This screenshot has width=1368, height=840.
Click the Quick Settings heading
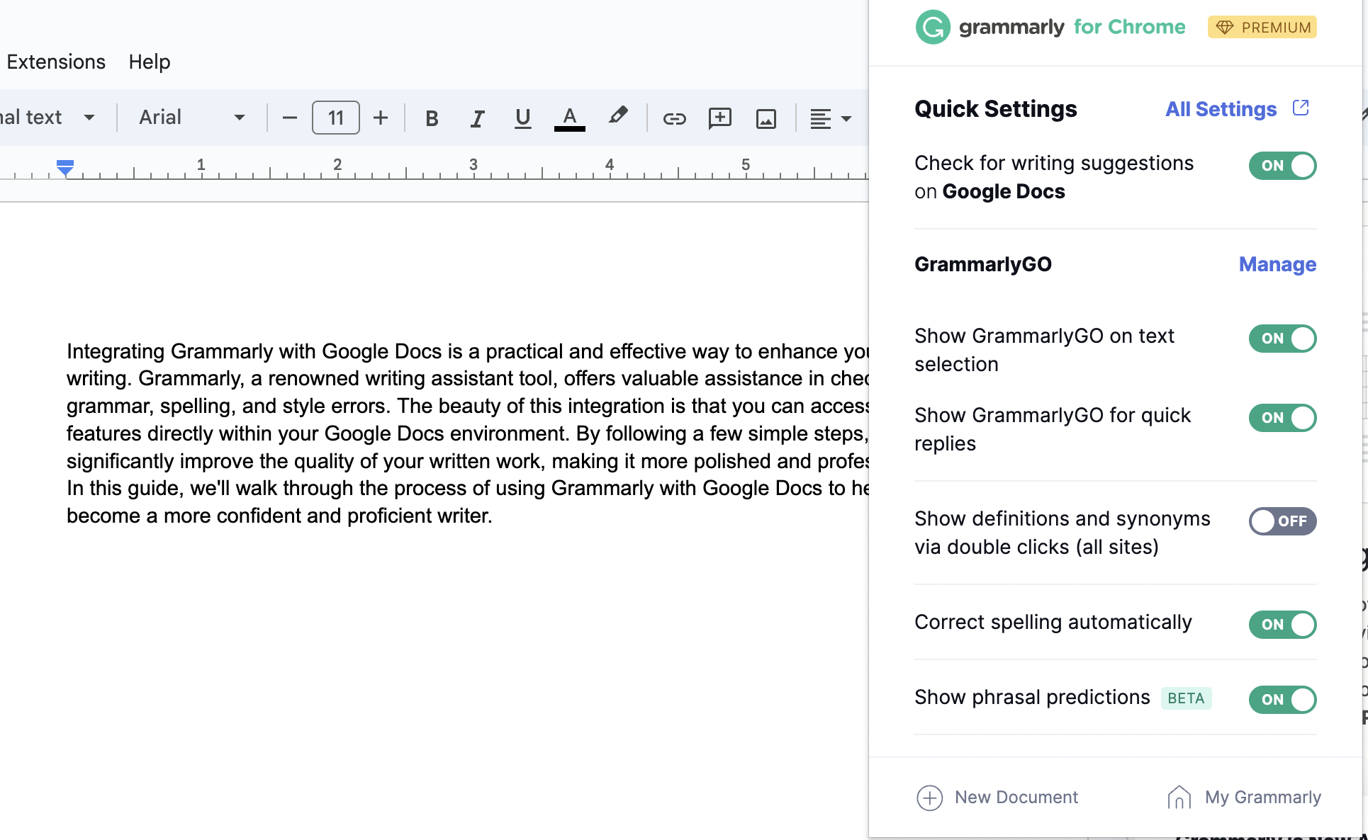(995, 109)
